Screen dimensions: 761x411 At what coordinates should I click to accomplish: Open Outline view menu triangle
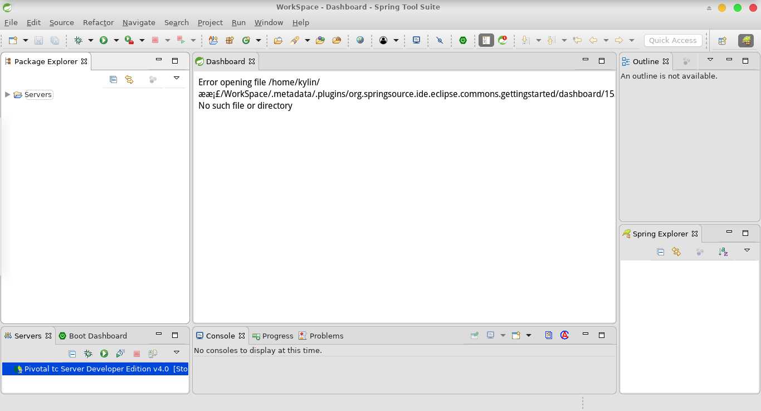710,59
